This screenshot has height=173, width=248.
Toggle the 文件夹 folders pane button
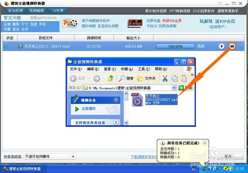146,78
